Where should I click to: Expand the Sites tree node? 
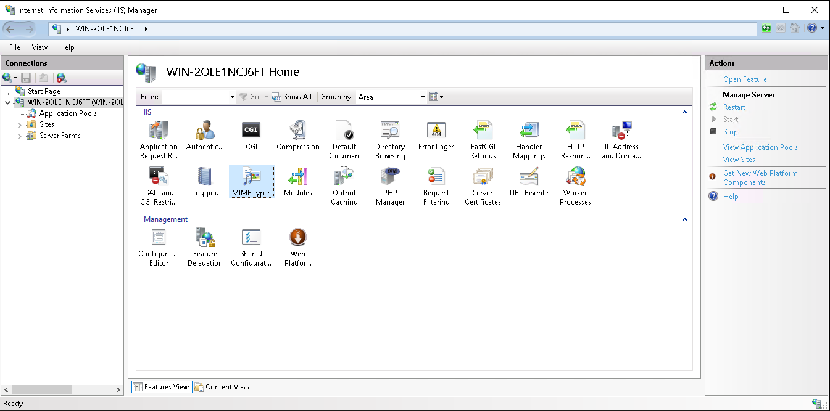click(19, 124)
